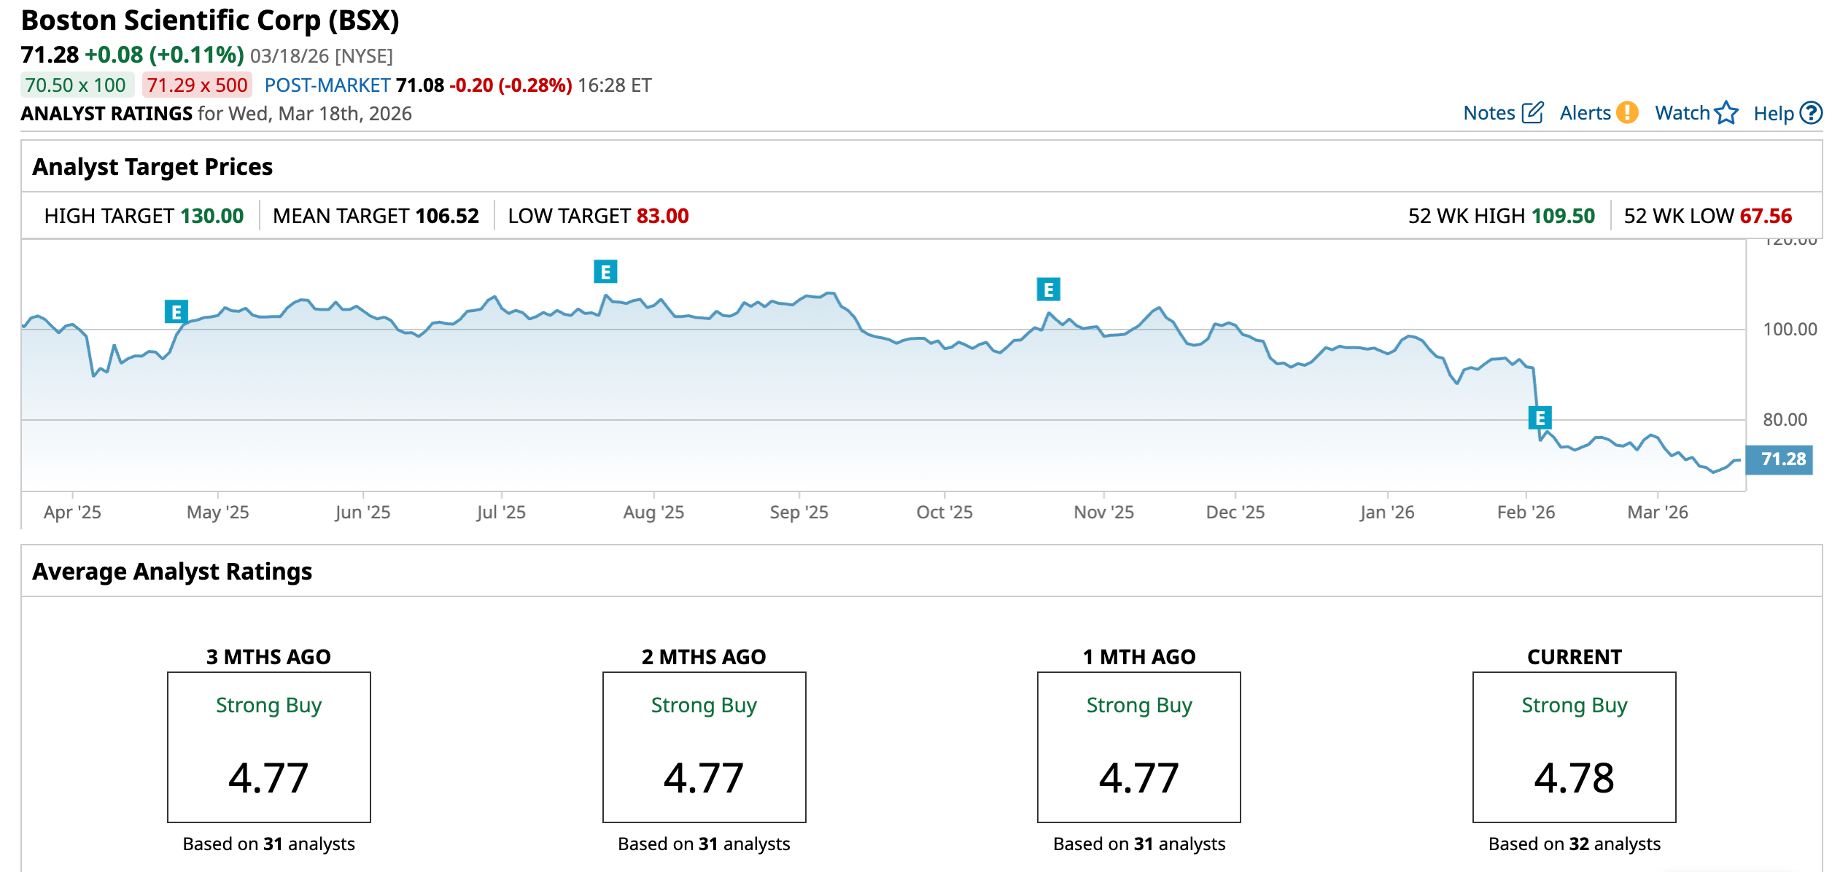Click the POST-MARKET label
Screen dimensions: 1832x872
pos(327,85)
